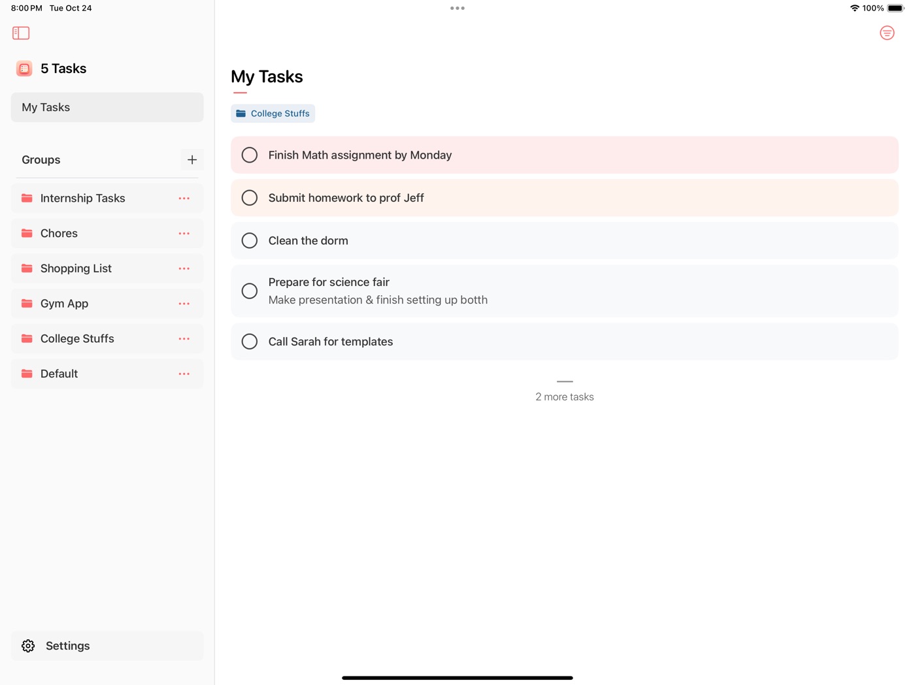Select the Default group label
Screen dimensions: 915x685
tap(59, 374)
